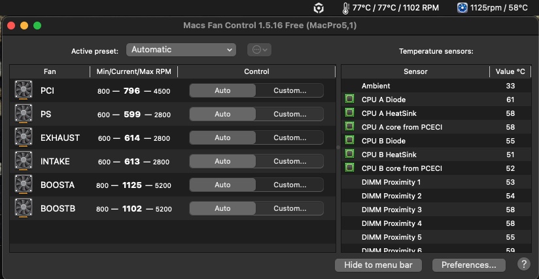Viewport: 539px width, 279px height.
Task: Click the PS fan icon
Action: [x=24, y=114]
